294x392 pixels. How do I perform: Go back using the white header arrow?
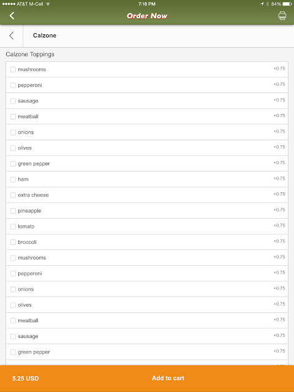coord(12,16)
